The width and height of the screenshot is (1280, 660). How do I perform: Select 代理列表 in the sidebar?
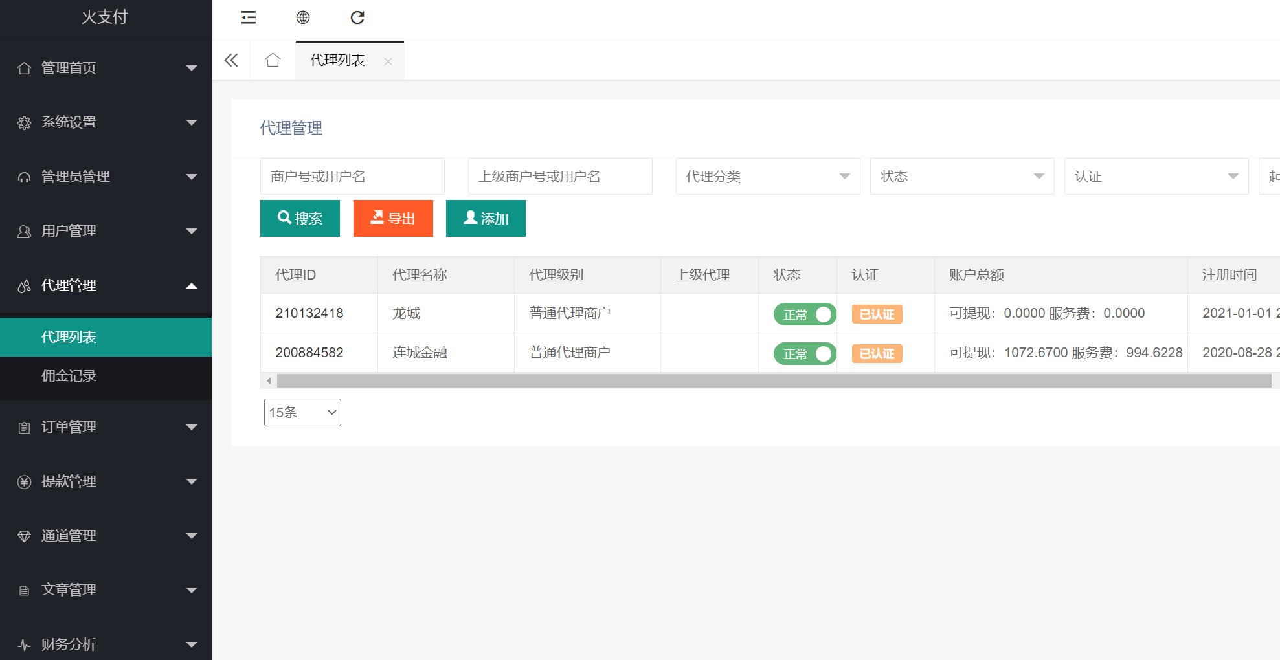69,337
